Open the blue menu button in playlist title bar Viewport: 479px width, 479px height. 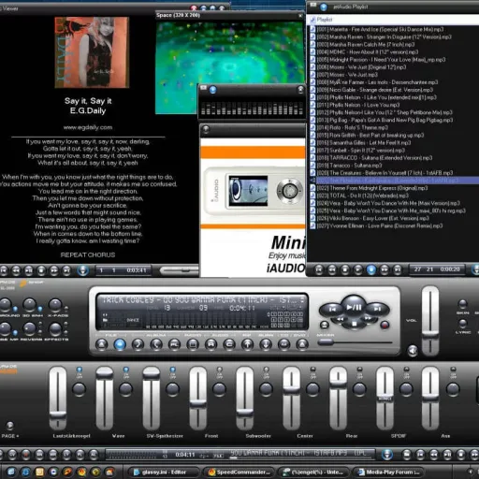(x=324, y=7)
